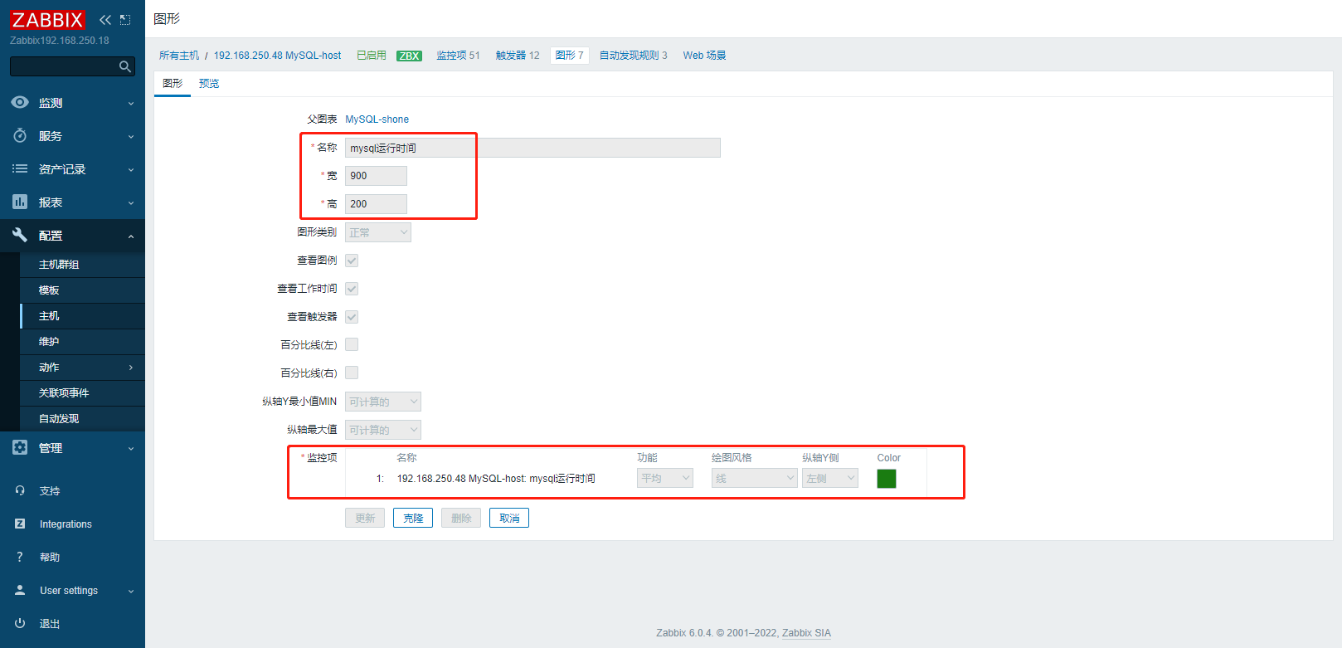Click the 更新 button
Image resolution: width=1342 pixels, height=648 pixels.
(x=365, y=518)
